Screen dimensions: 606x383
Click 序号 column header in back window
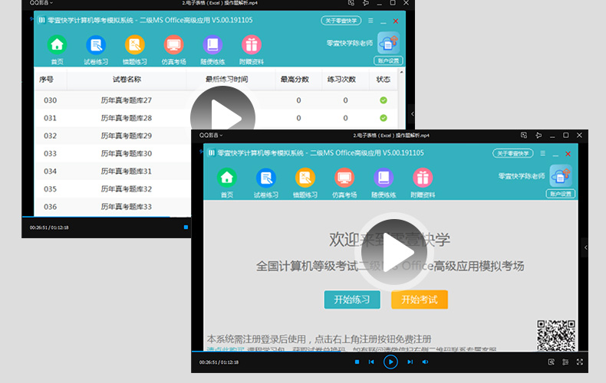click(46, 80)
